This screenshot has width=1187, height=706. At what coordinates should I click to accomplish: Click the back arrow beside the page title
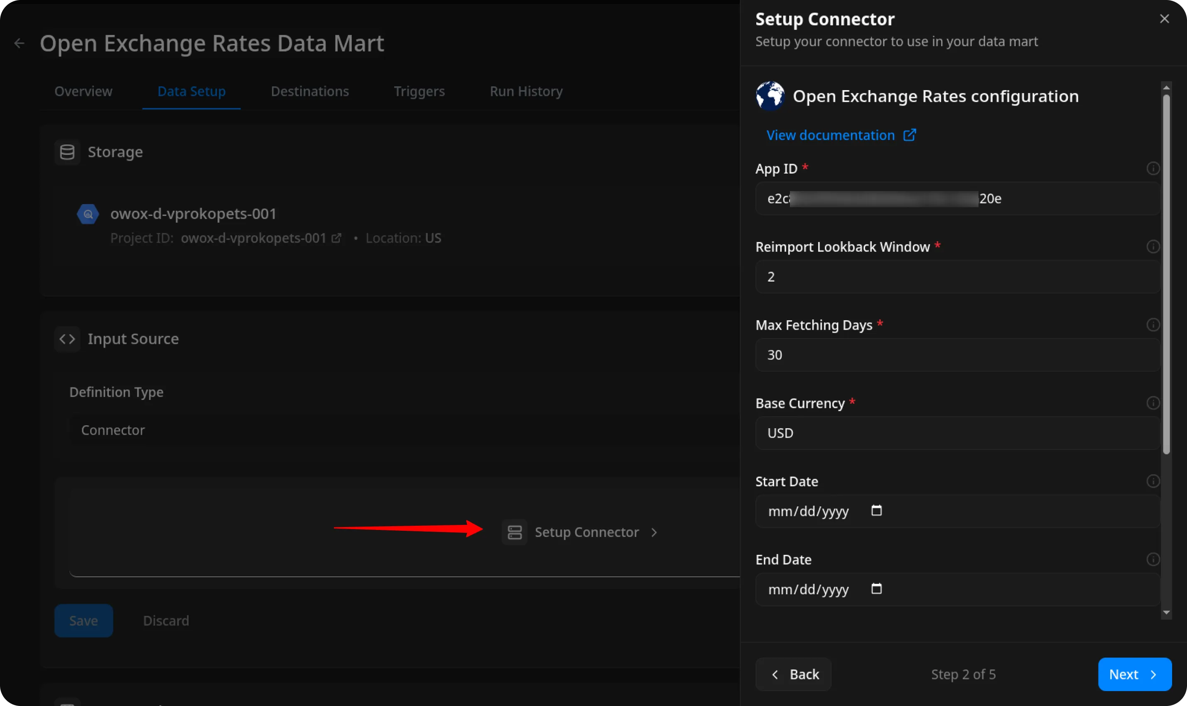coord(19,43)
